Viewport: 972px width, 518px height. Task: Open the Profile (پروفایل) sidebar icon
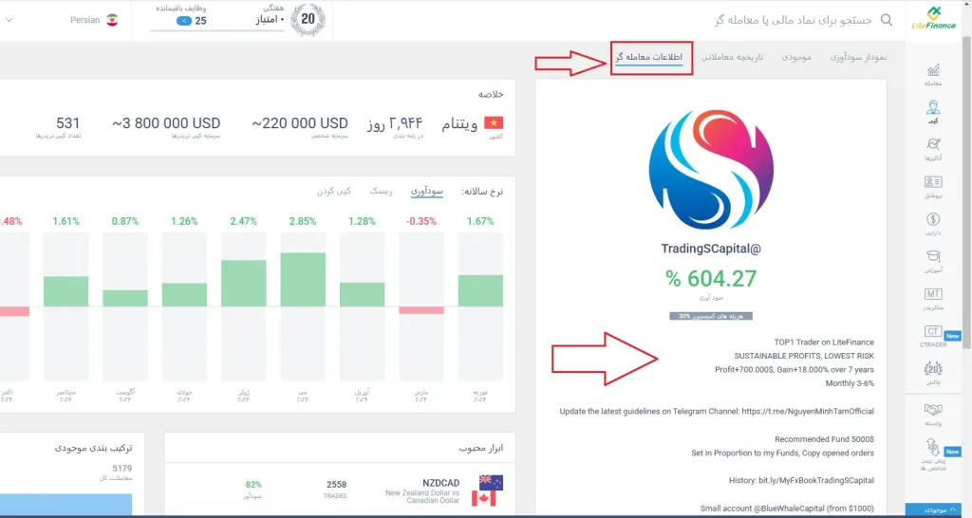932,186
